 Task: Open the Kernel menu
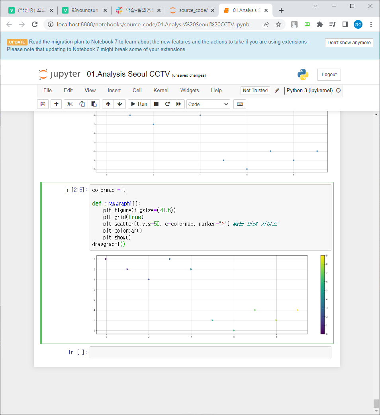(x=161, y=91)
